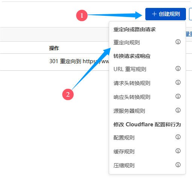Click info icon next to 缓存规则
192x182 pixels.
point(178,151)
